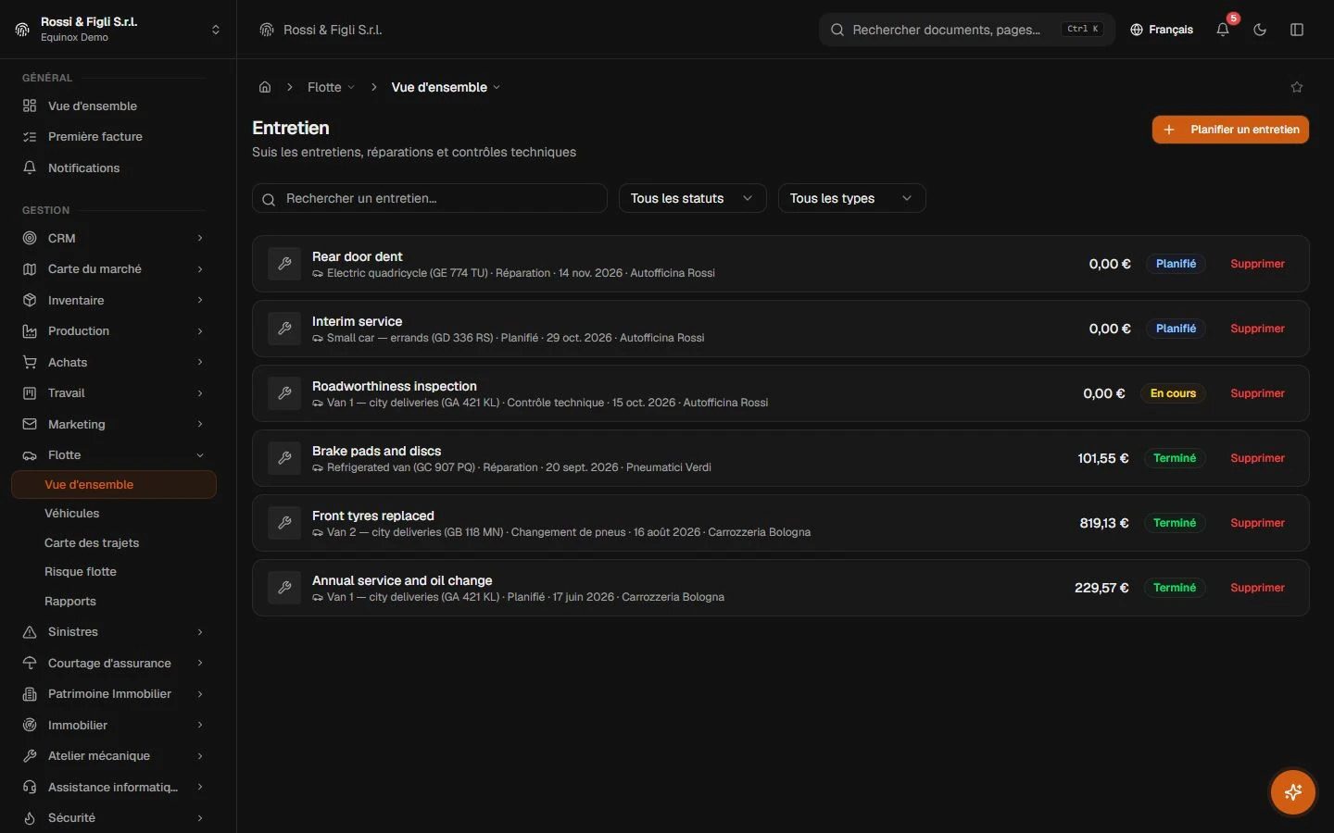
Task: Go to home breadcrumb icon
Action: coord(265,87)
